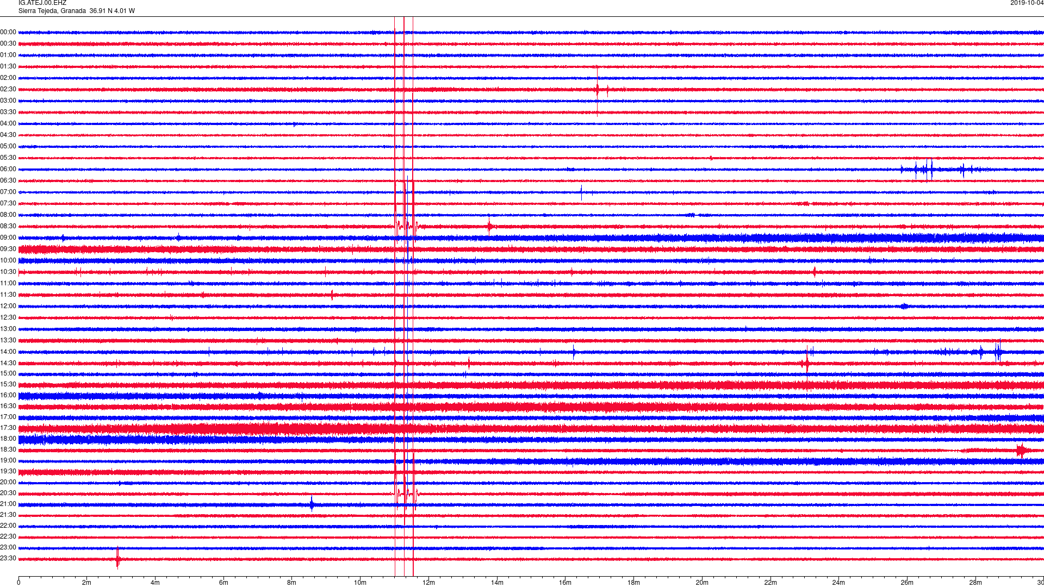
Task: Select the 02:30 time row label
Action: 8,89
